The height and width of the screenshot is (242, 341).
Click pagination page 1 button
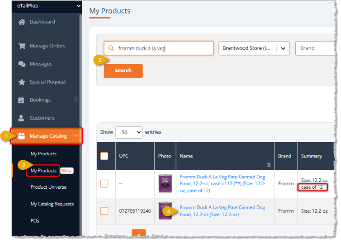coord(139,233)
